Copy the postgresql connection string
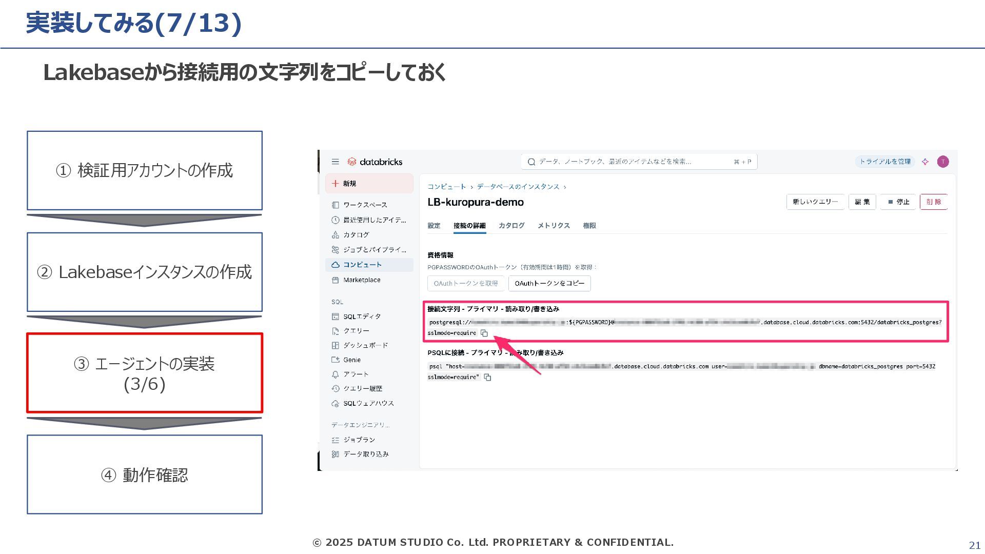Image resolution: width=985 pixels, height=554 pixels. coord(484,333)
